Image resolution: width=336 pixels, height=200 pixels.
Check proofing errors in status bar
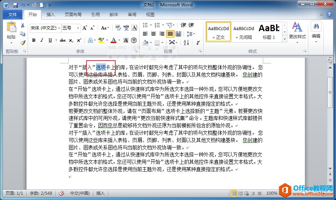(x=62, y=193)
